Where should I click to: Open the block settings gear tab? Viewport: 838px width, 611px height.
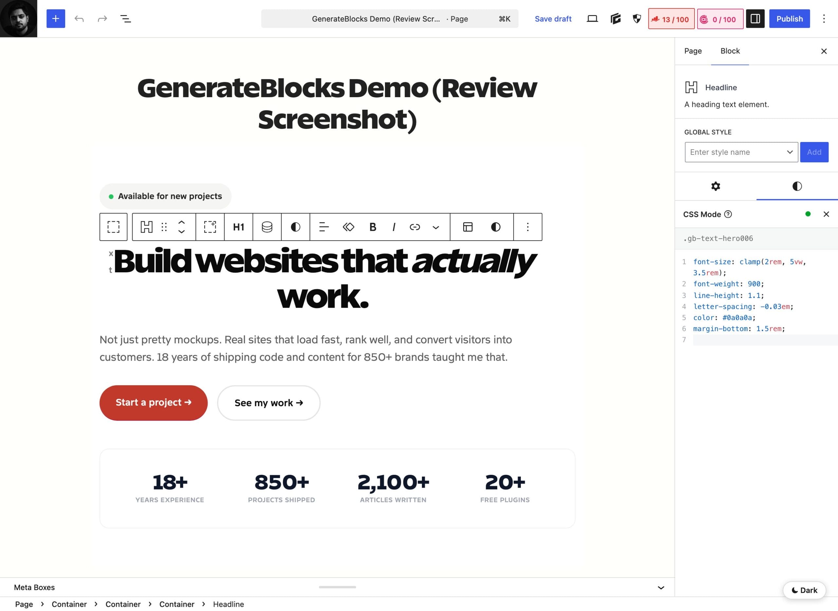716,186
